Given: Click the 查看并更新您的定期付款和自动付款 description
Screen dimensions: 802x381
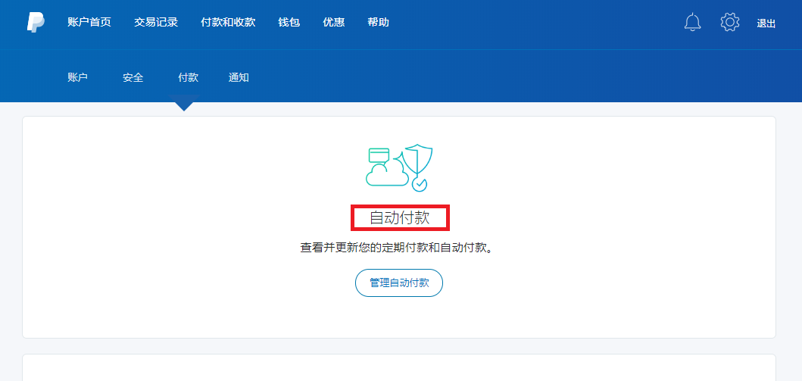Looking at the screenshot, I should [x=396, y=248].
